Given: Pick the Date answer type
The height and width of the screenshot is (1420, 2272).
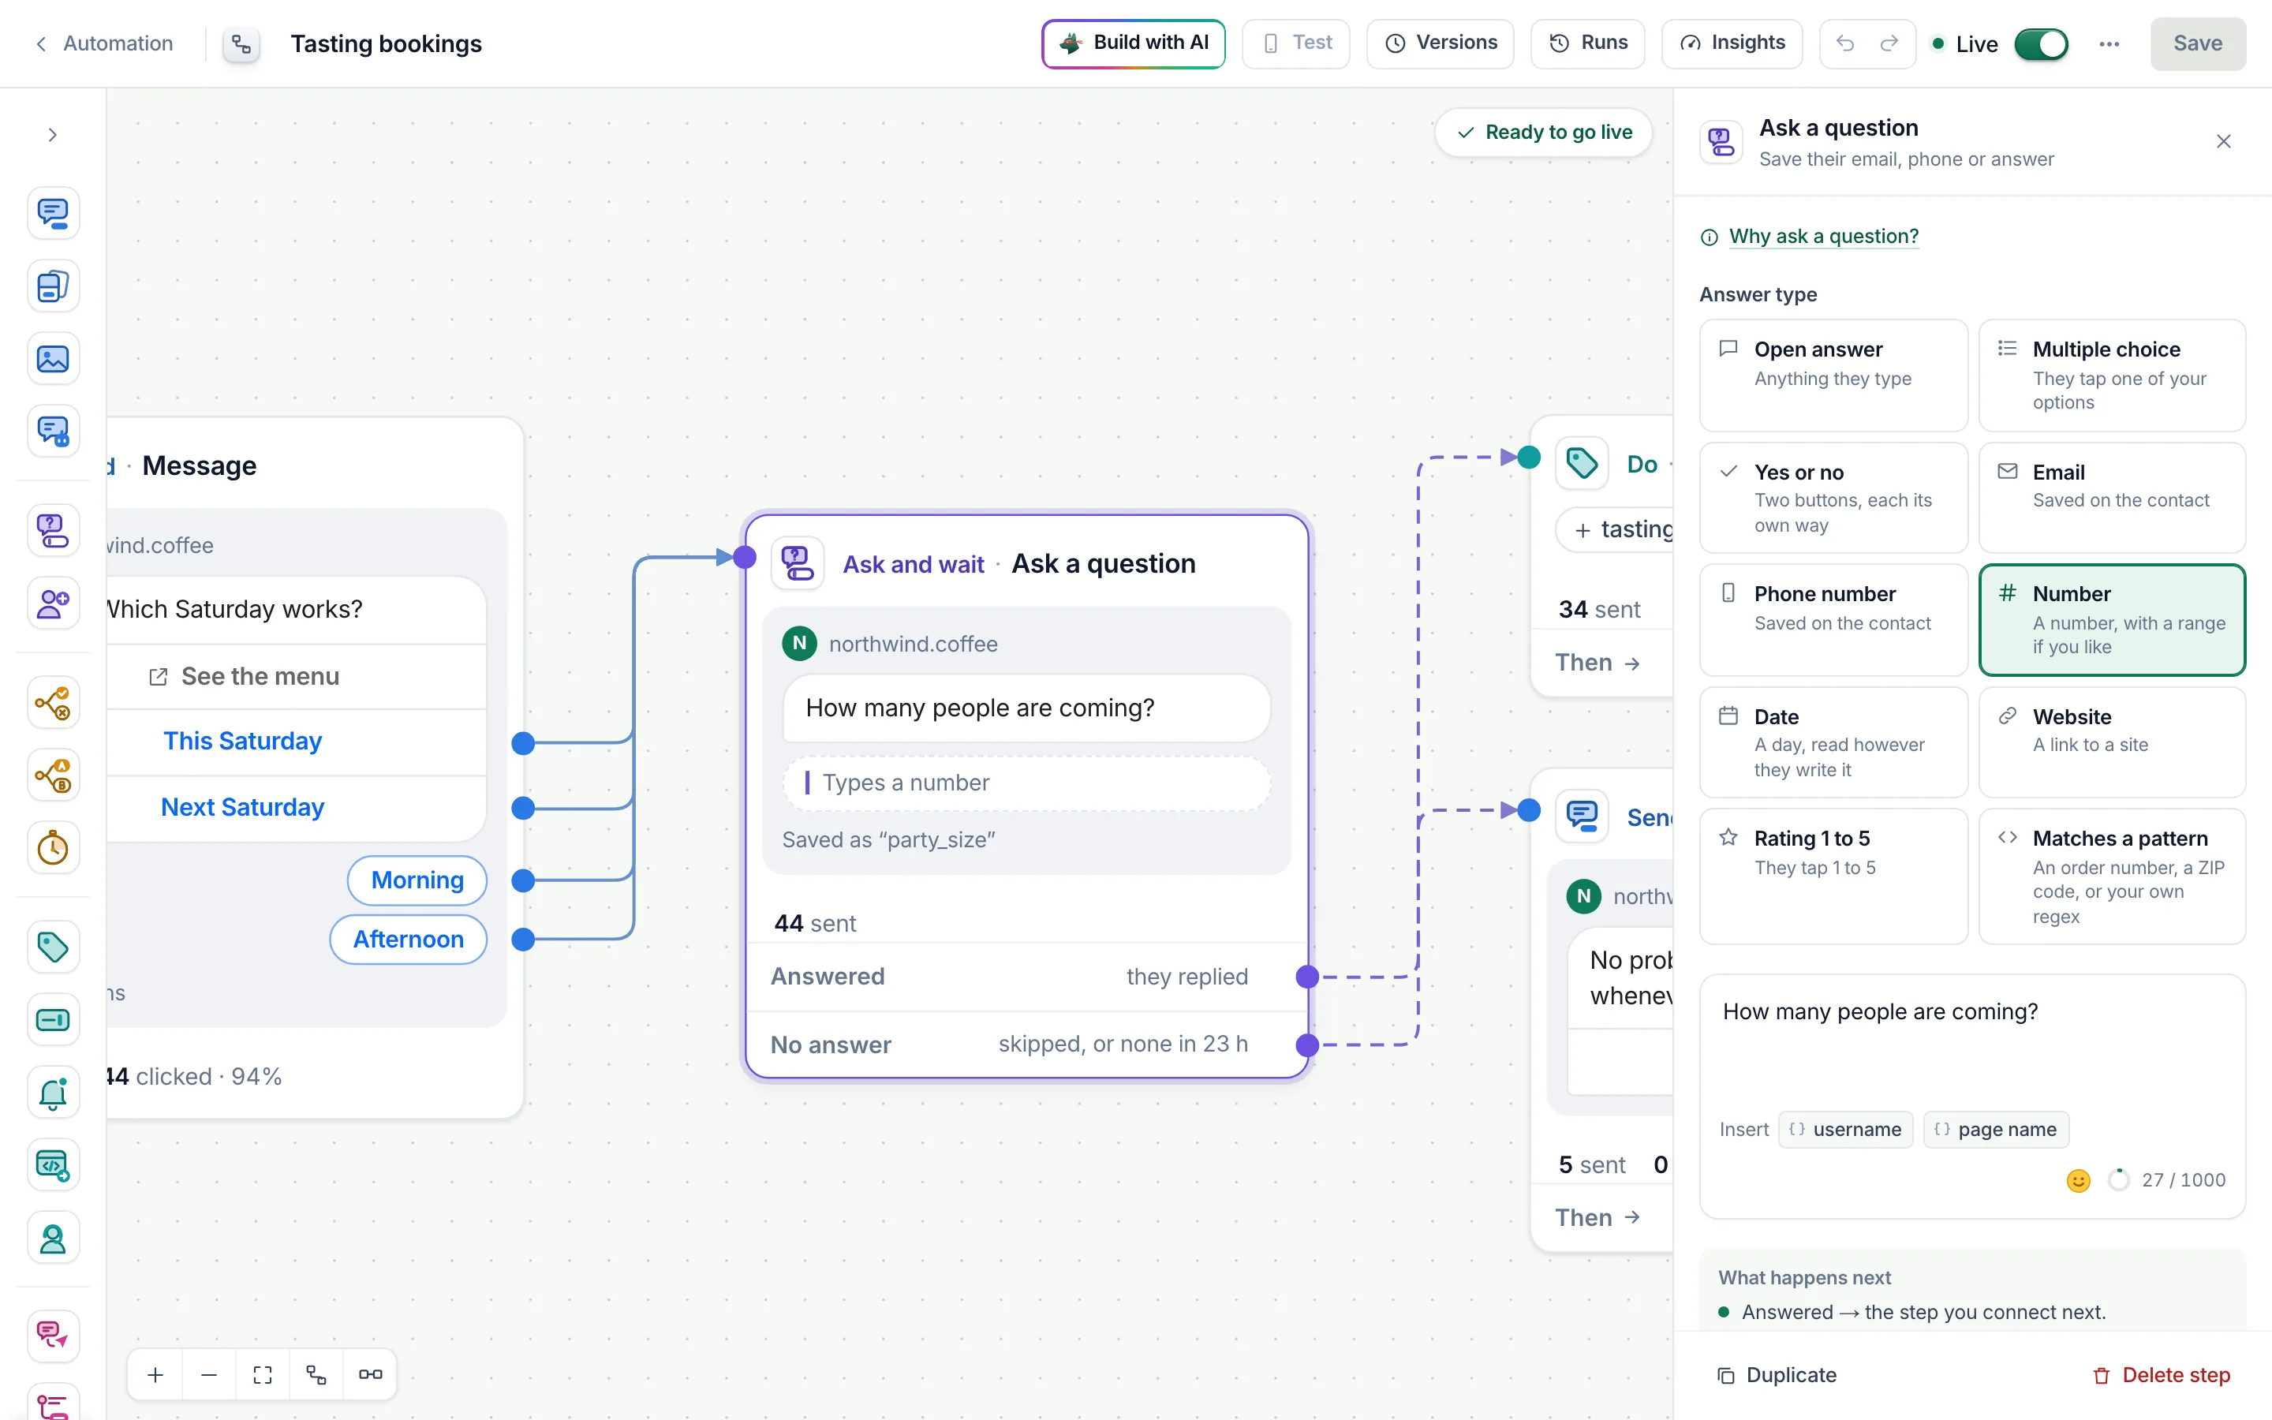Looking at the screenshot, I should tap(1833, 742).
